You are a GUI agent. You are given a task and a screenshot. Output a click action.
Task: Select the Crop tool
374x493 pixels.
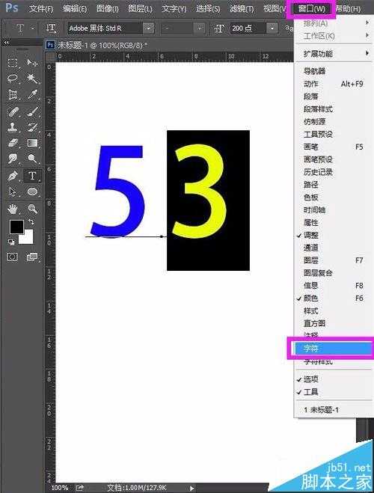tap(13, 94)
